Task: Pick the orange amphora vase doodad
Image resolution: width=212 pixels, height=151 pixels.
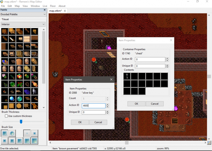Action: tap(35, 84)
